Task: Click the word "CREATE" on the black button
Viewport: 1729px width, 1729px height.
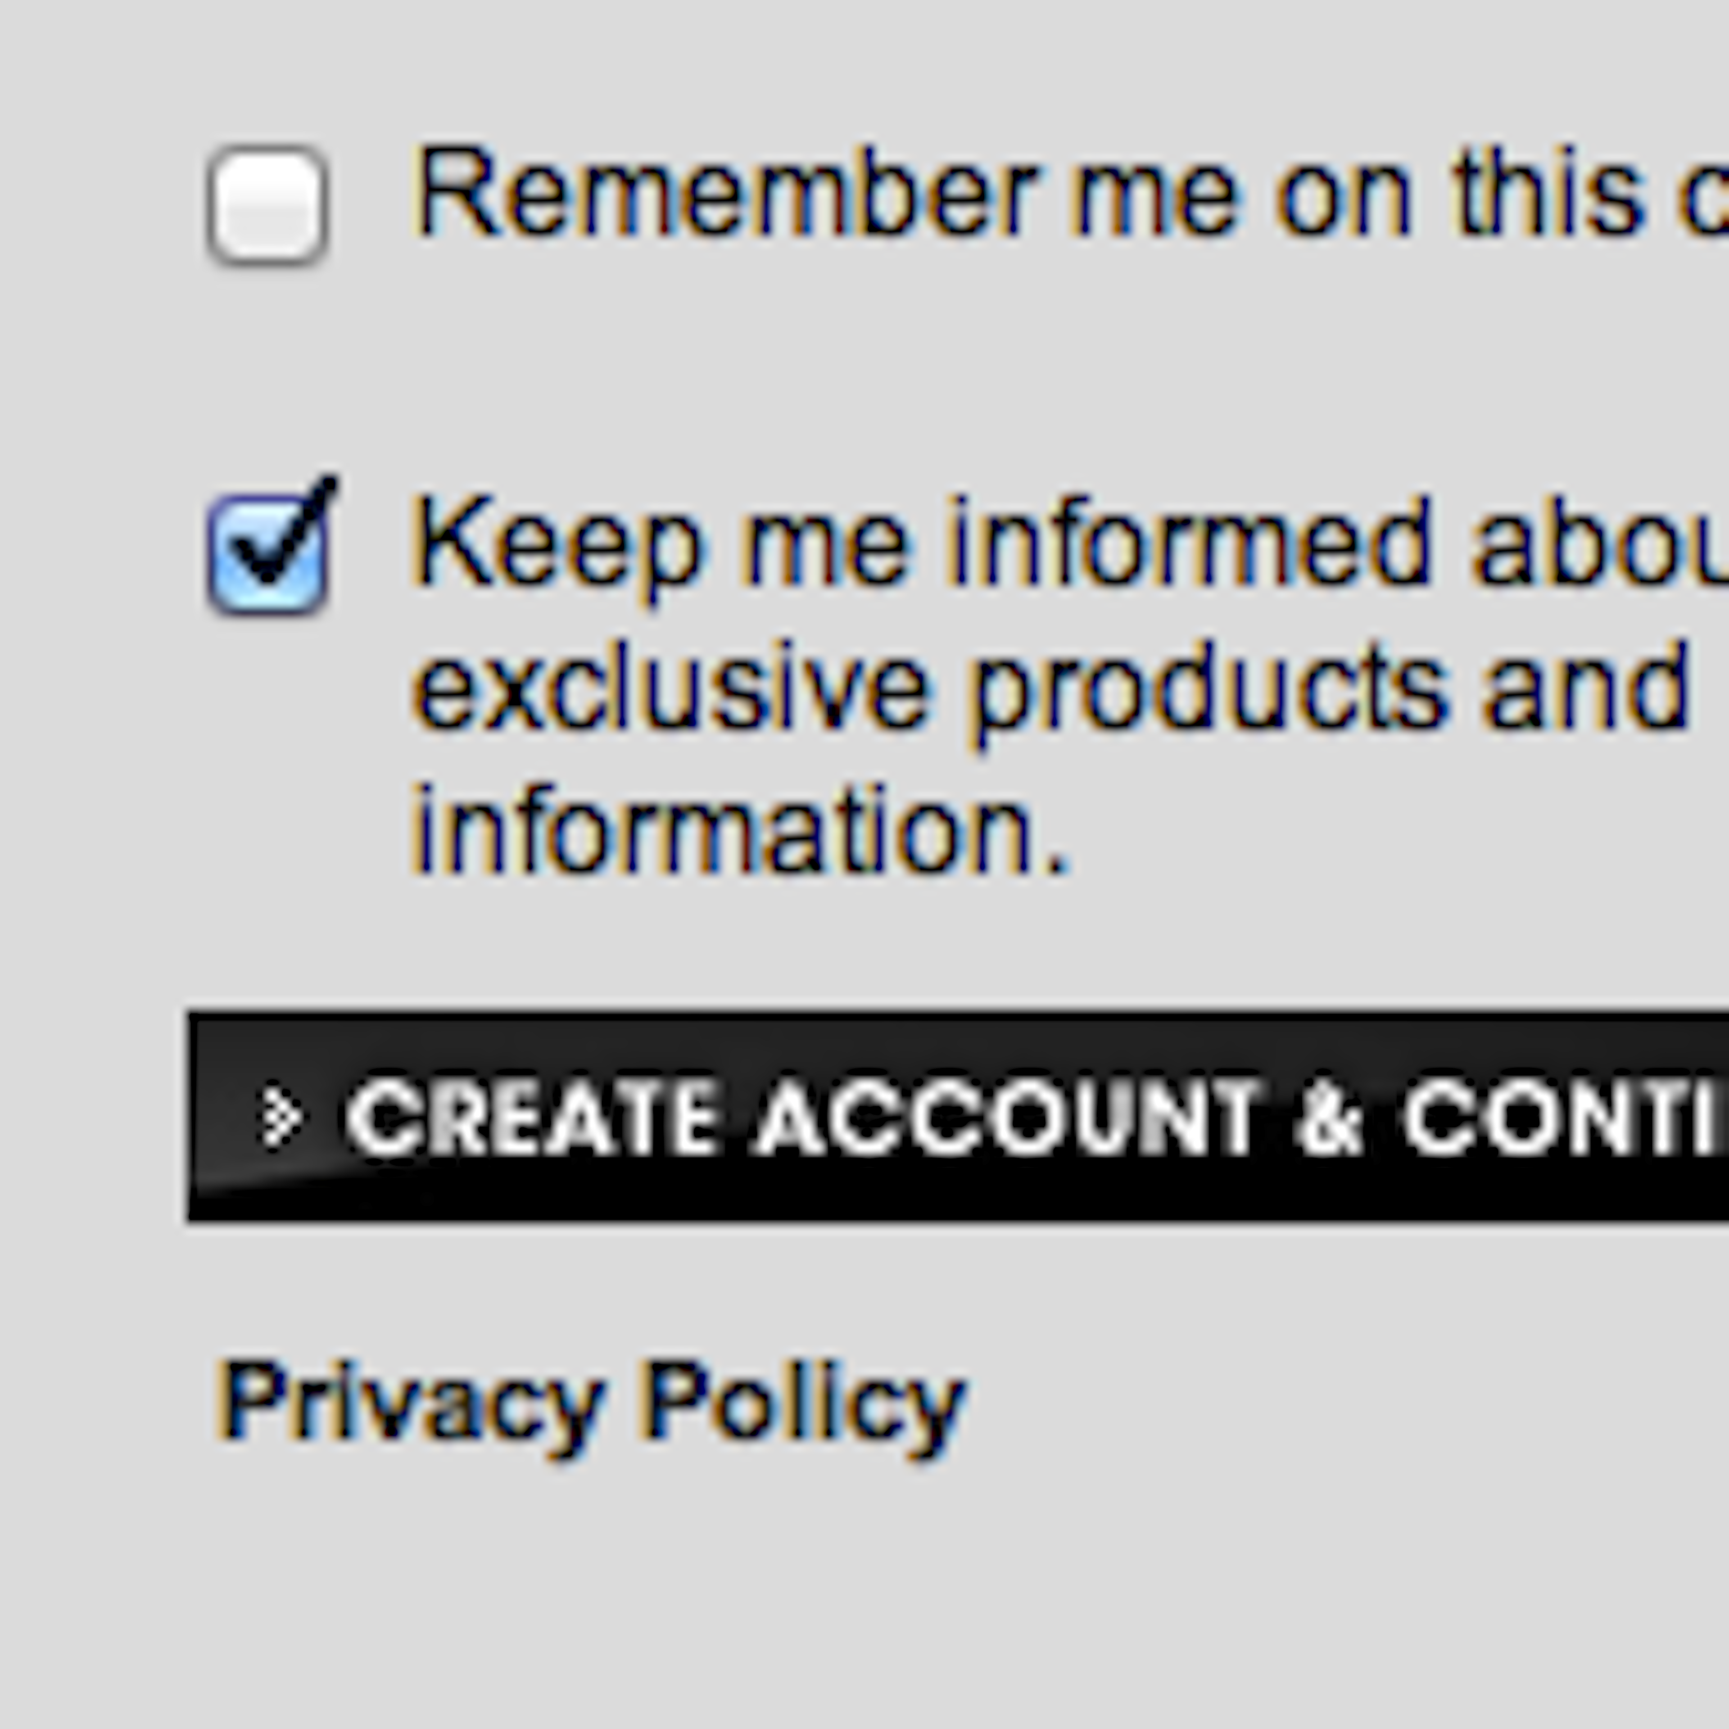Action: [x=532, y=1117]
